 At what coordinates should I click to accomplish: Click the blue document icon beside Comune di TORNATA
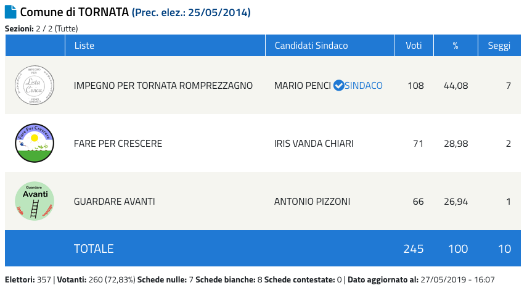click(x=10, y=12)
